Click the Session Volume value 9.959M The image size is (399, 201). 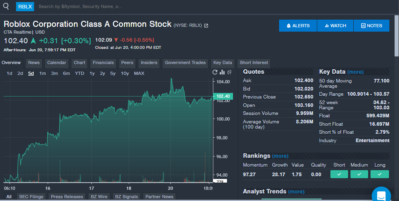pos(305,113)
